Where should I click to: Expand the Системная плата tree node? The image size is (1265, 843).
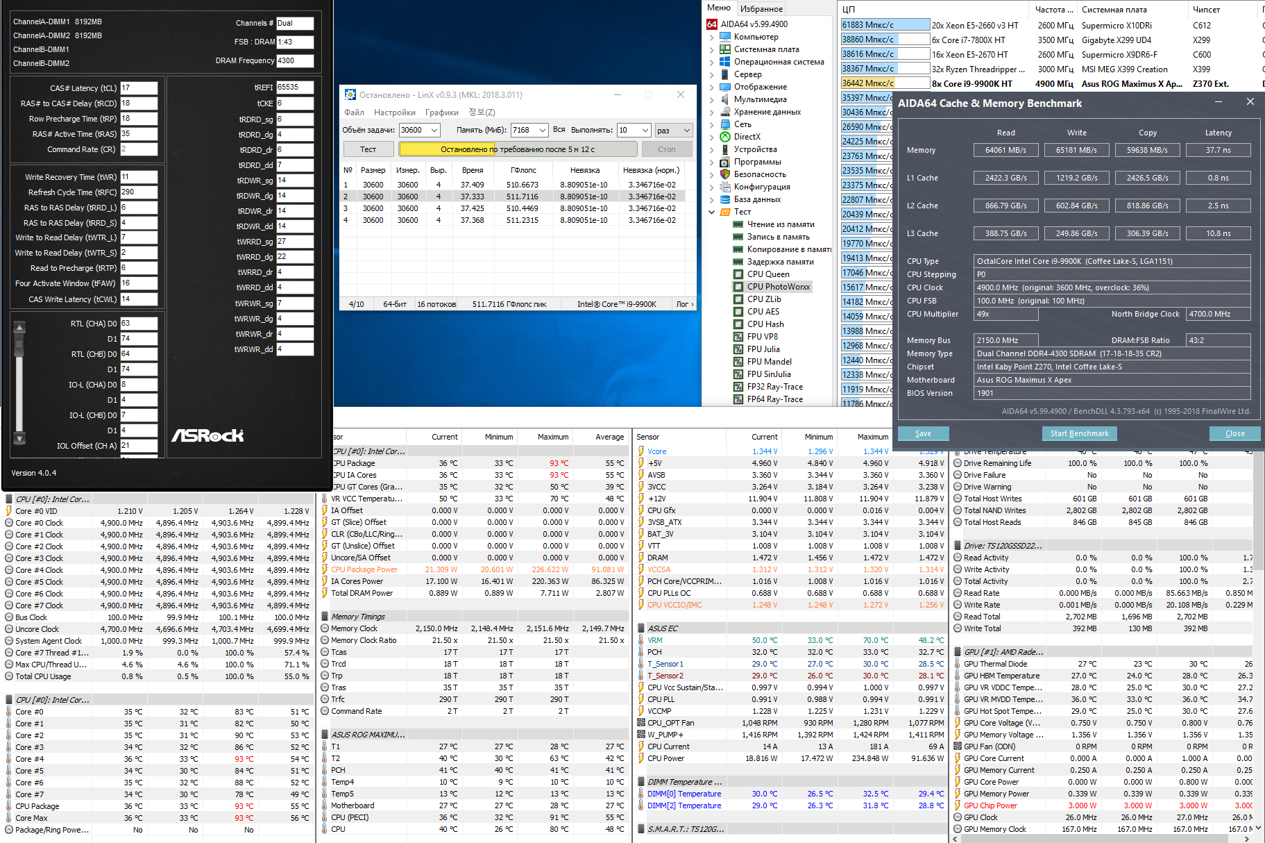tap(712, 49)
